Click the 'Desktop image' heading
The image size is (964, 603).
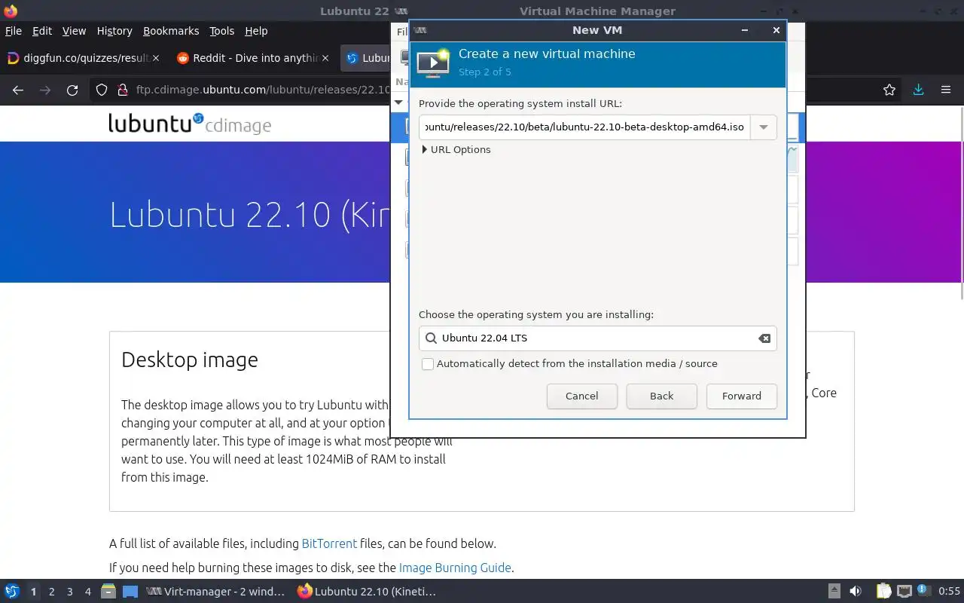tap(190, 360)
